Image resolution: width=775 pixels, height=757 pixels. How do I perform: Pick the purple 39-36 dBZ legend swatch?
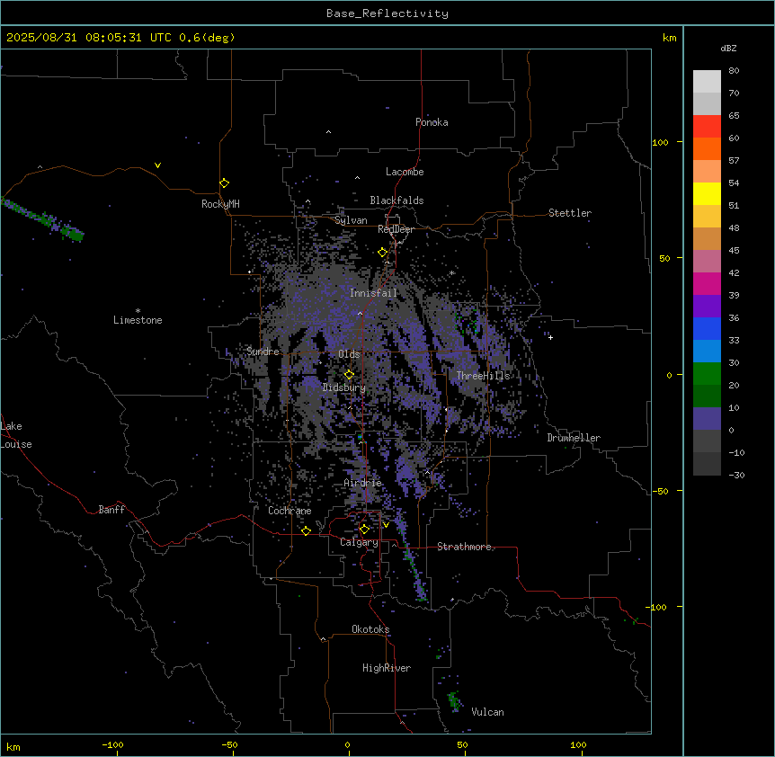coord(707,307)
